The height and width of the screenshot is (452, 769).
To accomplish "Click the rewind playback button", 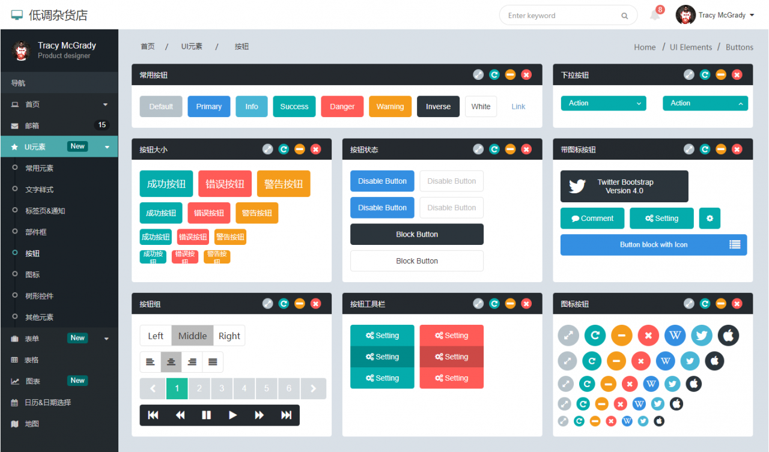I will (180, 415).
